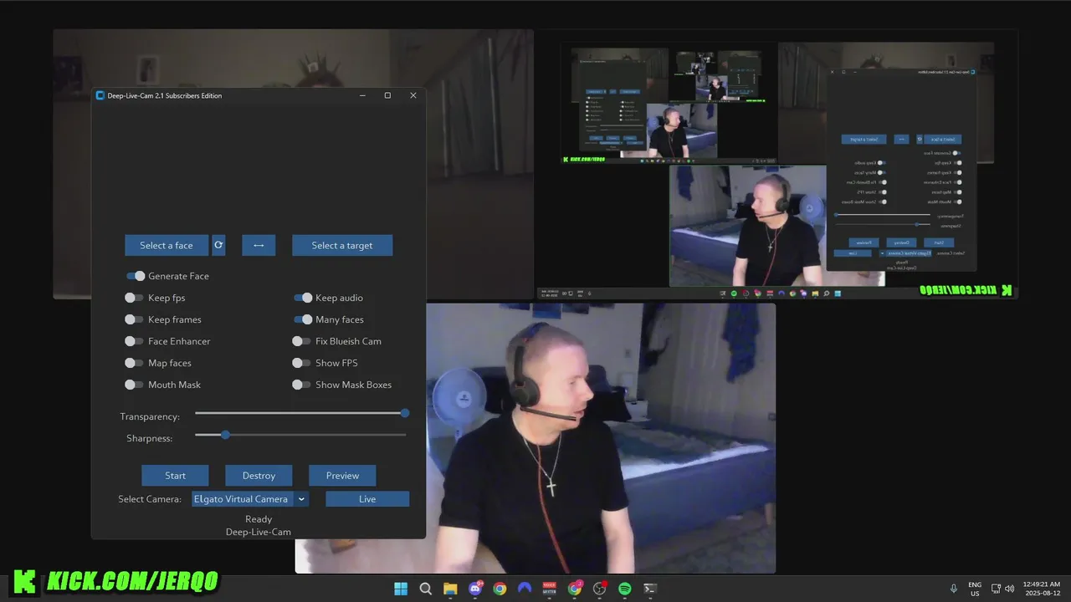
Task: Enable the Map faces toggle
Action: 134,363
